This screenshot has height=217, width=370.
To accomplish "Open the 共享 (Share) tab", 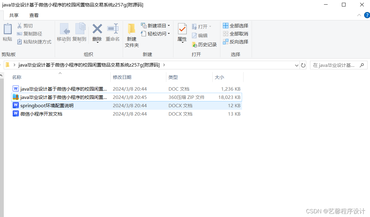I will pos(14,15).
